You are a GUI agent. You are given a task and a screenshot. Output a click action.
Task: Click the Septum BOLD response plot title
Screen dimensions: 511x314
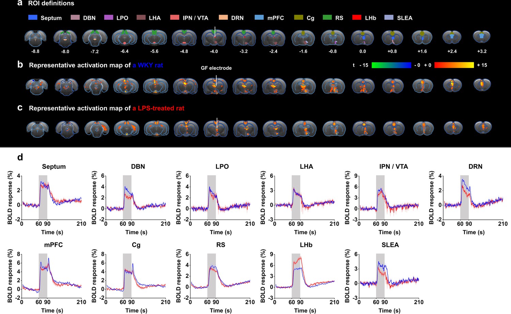54,167
